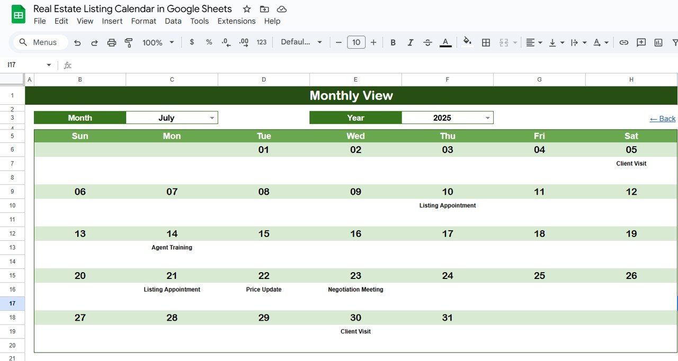
Task: Open the Extensions menu
Action: (236, 21)
